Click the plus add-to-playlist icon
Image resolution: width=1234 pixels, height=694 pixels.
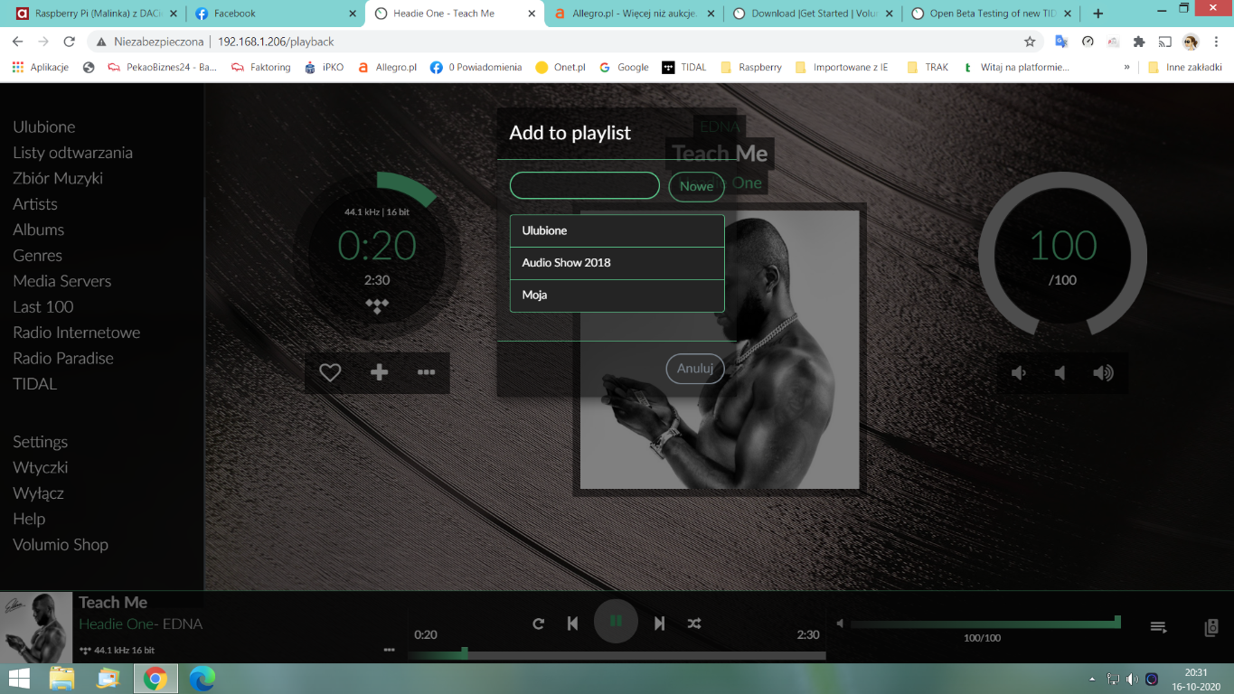click(x=379, y=372)
